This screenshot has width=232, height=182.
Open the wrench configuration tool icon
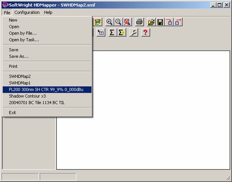[x=134, y=32]
